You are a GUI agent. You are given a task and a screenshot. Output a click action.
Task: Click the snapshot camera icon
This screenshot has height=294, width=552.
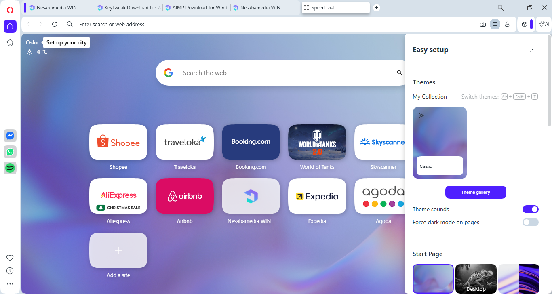(483, 25)
